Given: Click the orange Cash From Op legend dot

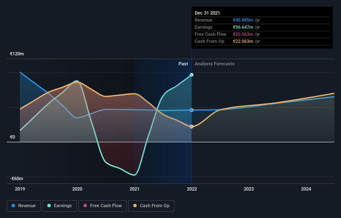Looking at the screenshot, I should coord(135,206).
